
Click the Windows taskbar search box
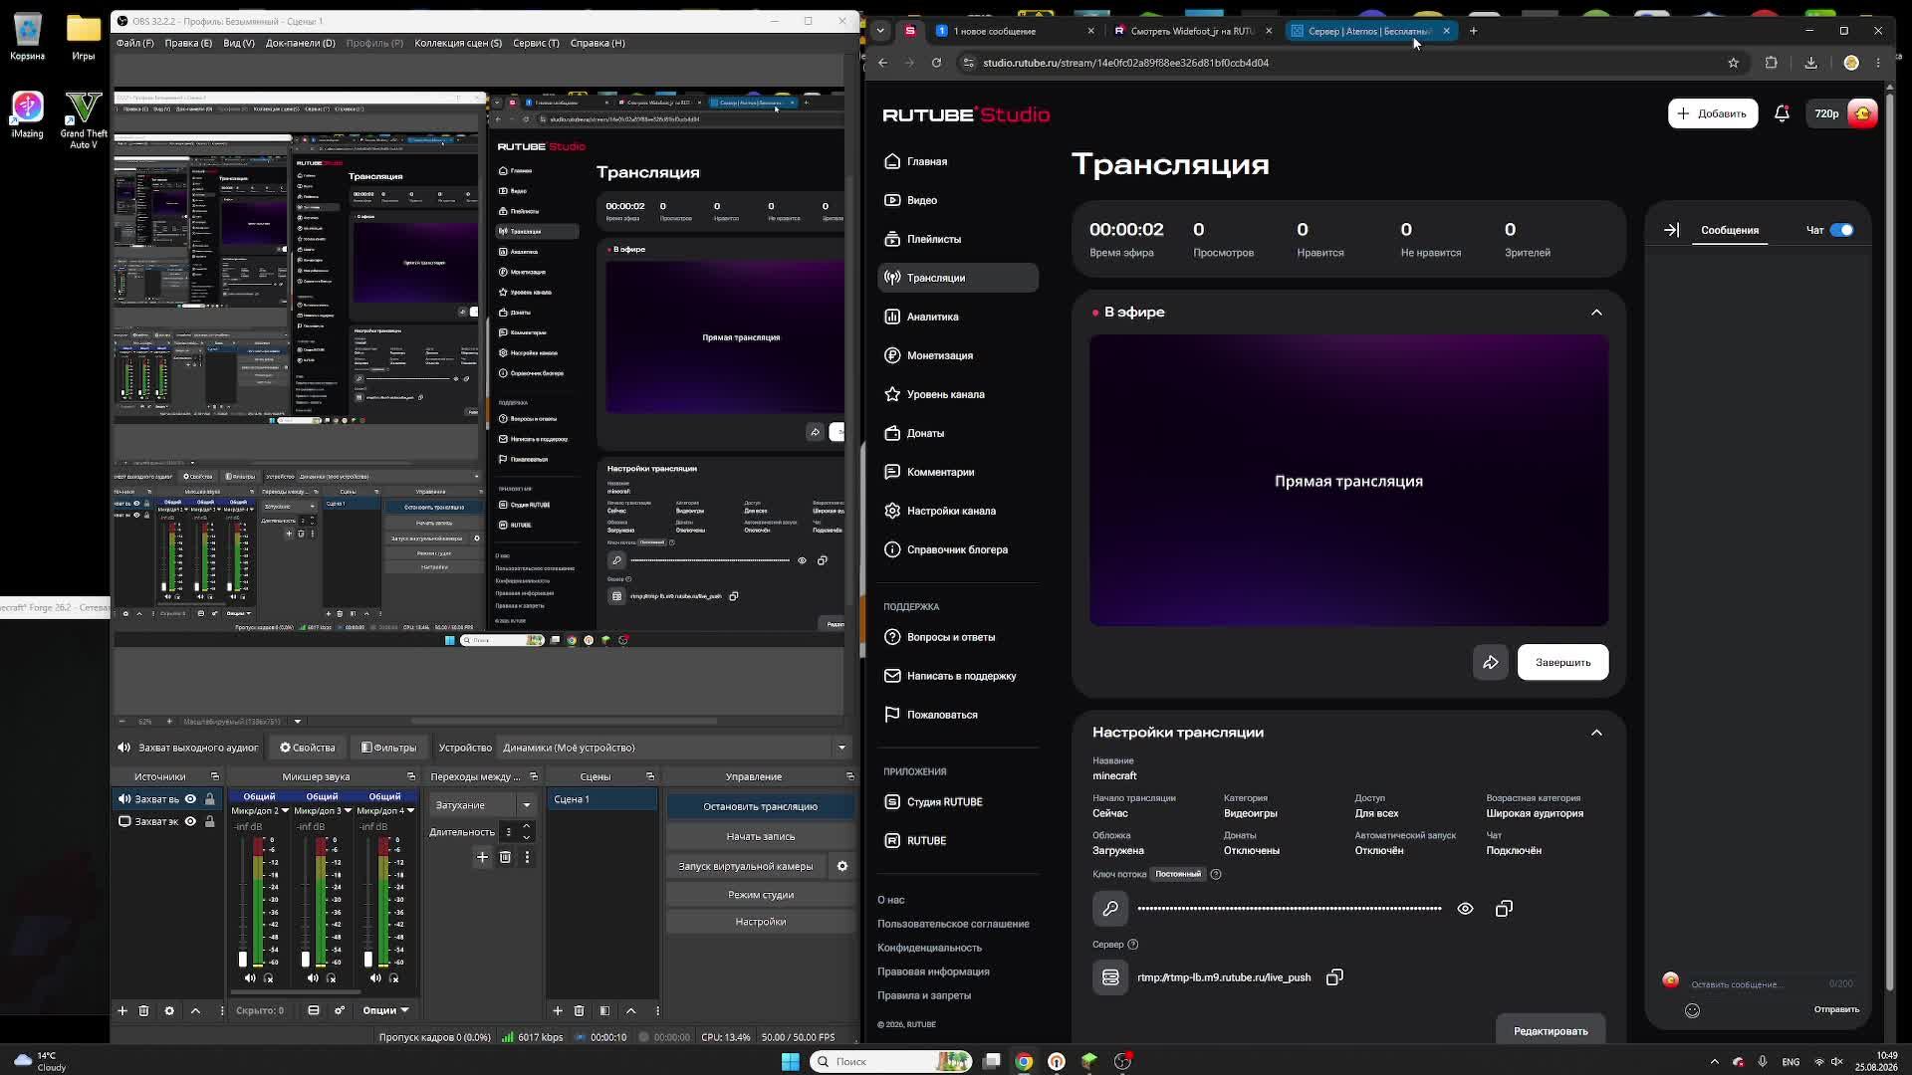889,1061
